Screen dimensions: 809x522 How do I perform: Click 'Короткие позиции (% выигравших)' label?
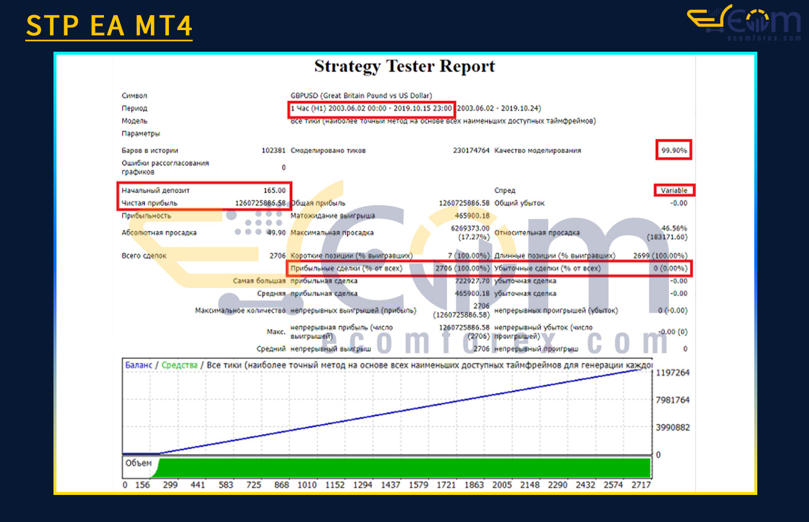[351, 256]
